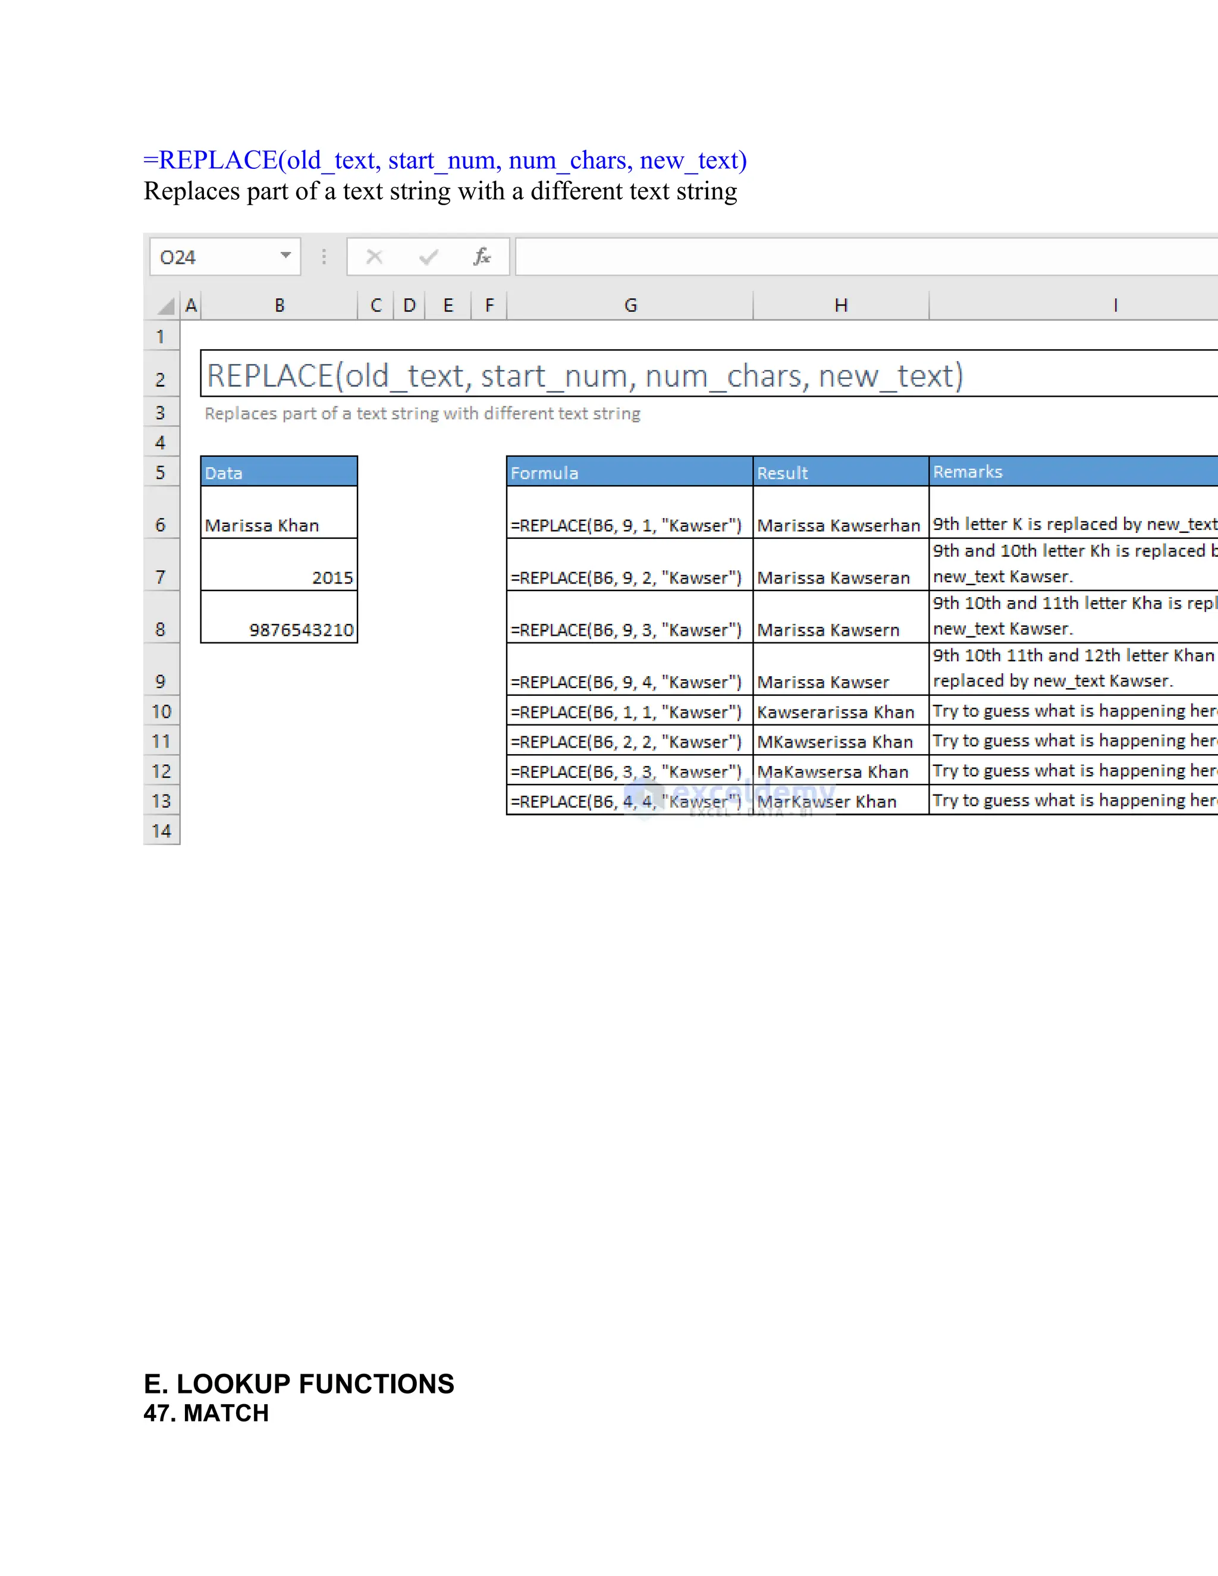Click the result cell MarKawser Khan
This screenshot has width=1218, height=1576.
point(840,801)
